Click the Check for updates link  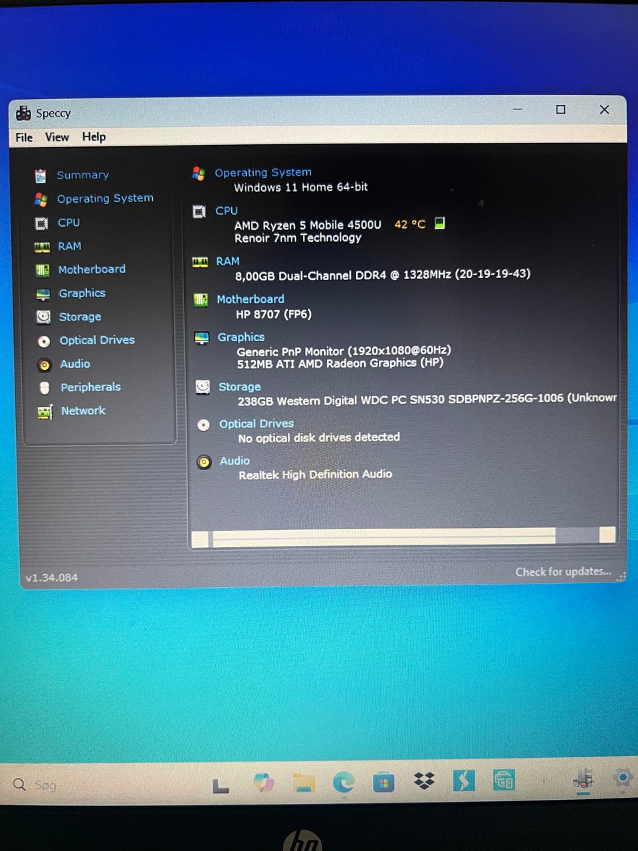[x=564, y=572]
